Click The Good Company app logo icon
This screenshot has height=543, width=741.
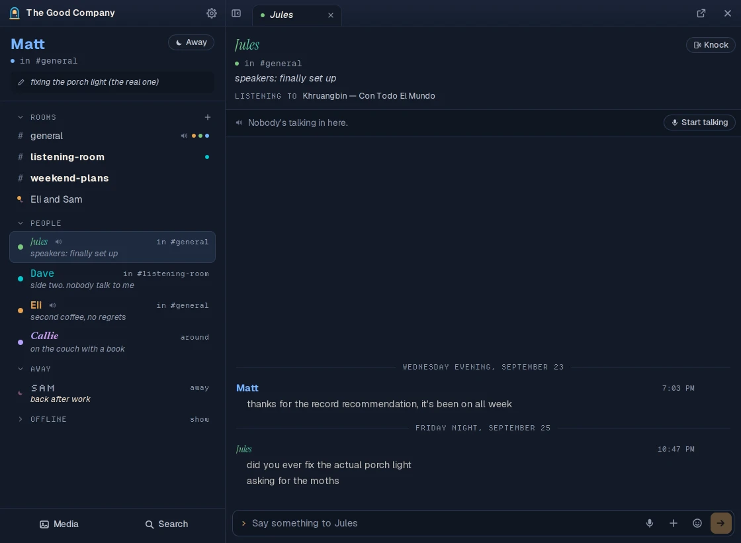tap(15, 13)
